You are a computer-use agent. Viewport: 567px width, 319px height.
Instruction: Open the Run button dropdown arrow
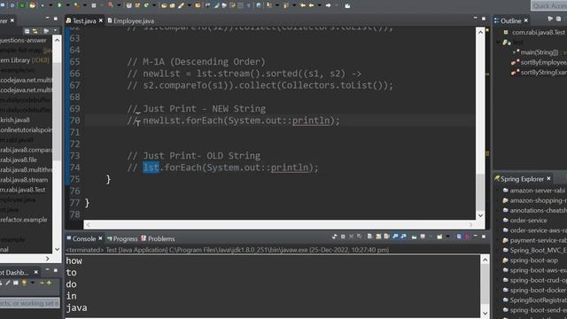pyautogui.click(x=67, y=5)
